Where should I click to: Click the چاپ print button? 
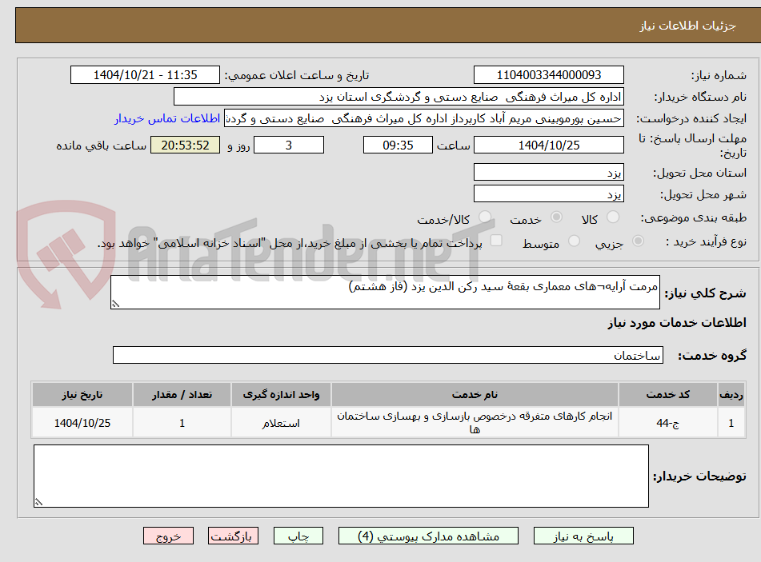click(x=298, y=536)
